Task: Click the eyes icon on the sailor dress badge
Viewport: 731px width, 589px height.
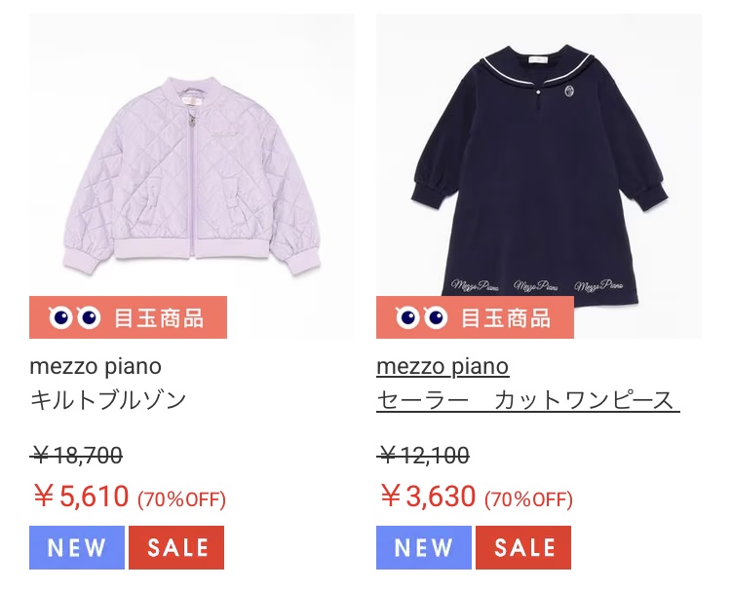Action: point(422,318)
